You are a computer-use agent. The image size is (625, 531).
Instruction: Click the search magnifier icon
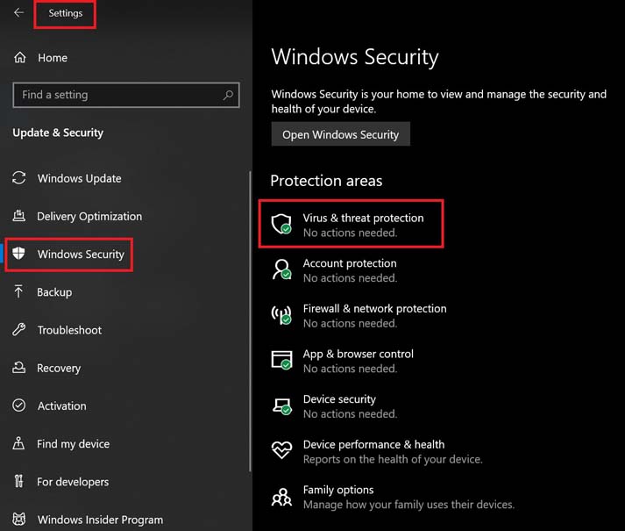[228, 95]
